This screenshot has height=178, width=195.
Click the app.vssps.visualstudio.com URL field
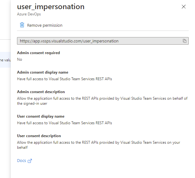point(103,41)
